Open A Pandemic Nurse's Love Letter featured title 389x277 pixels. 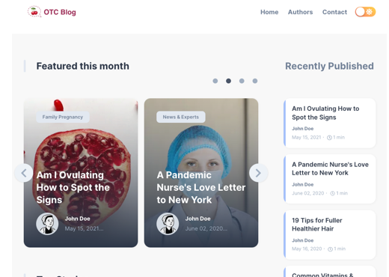point(201,187)
